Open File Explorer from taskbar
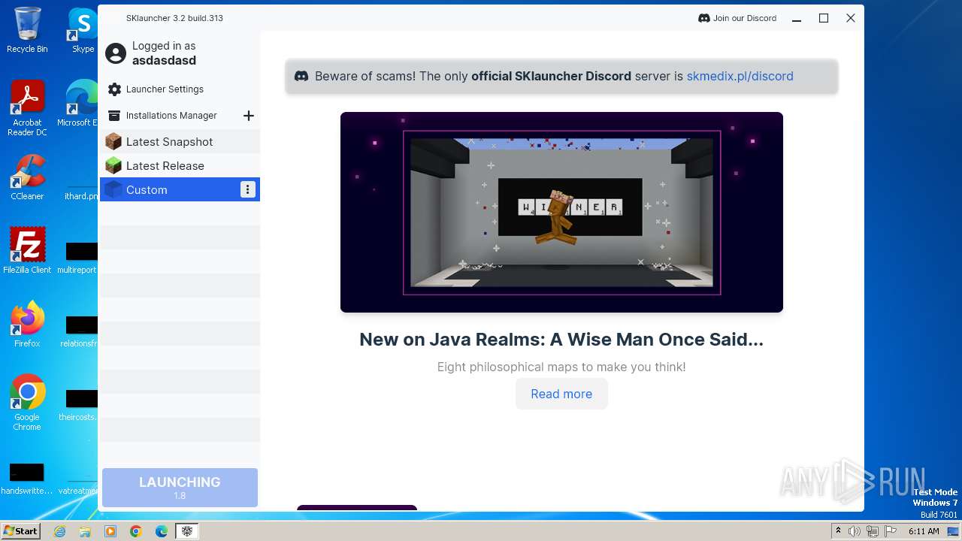Viewport: 962px width, 541px height. tap(85, 531)
